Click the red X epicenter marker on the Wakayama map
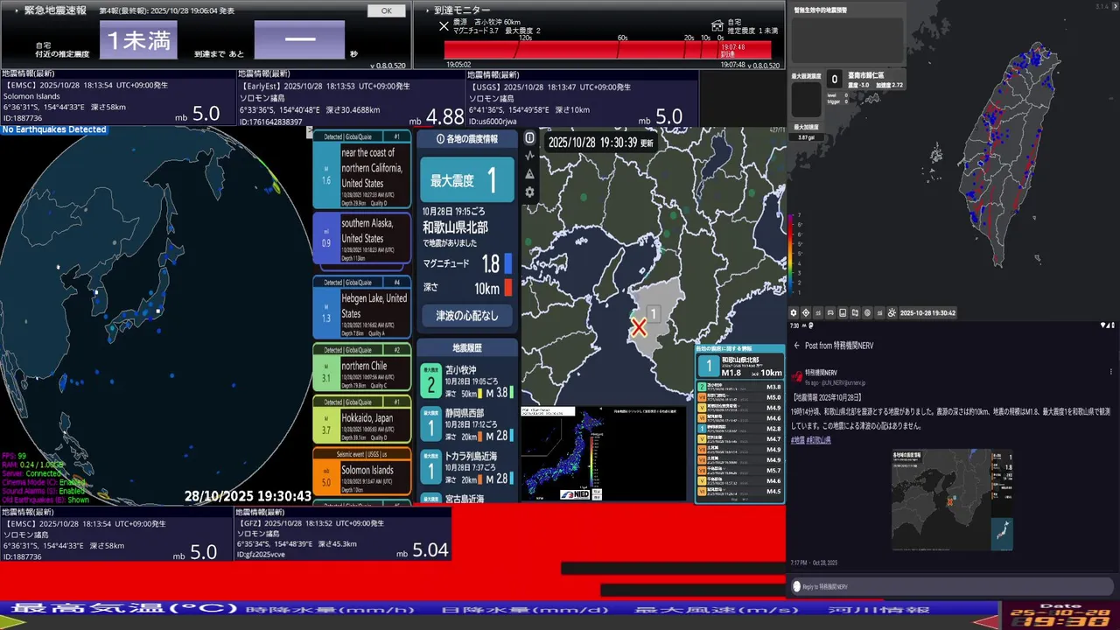 pos(640,327)
